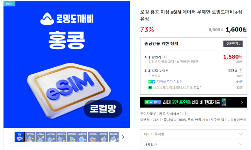Open the 네이버 현대카드 3만 포인트 banner

coord(193,102)
